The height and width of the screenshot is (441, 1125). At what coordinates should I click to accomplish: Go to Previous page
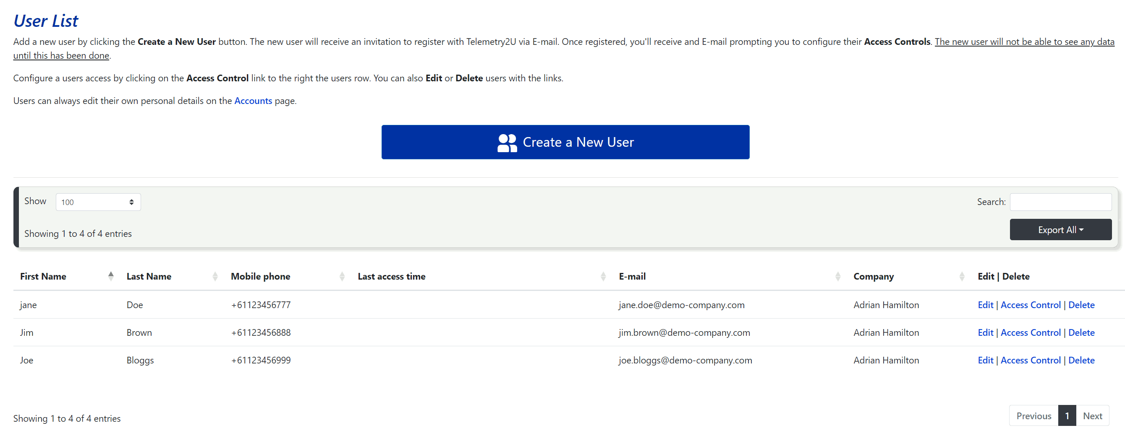(x=1034, y=416)
